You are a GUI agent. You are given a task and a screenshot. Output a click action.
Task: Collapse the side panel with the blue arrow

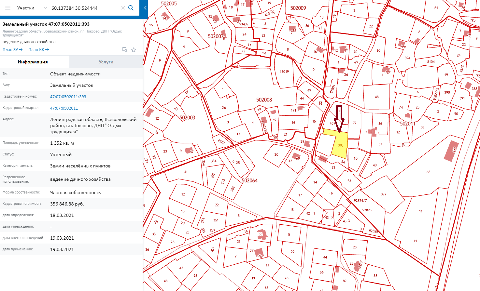145,8
